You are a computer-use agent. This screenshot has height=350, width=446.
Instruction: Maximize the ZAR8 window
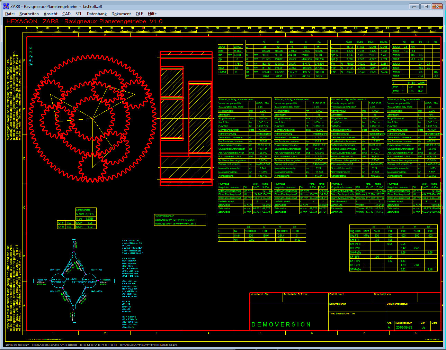tap(426, 6)
